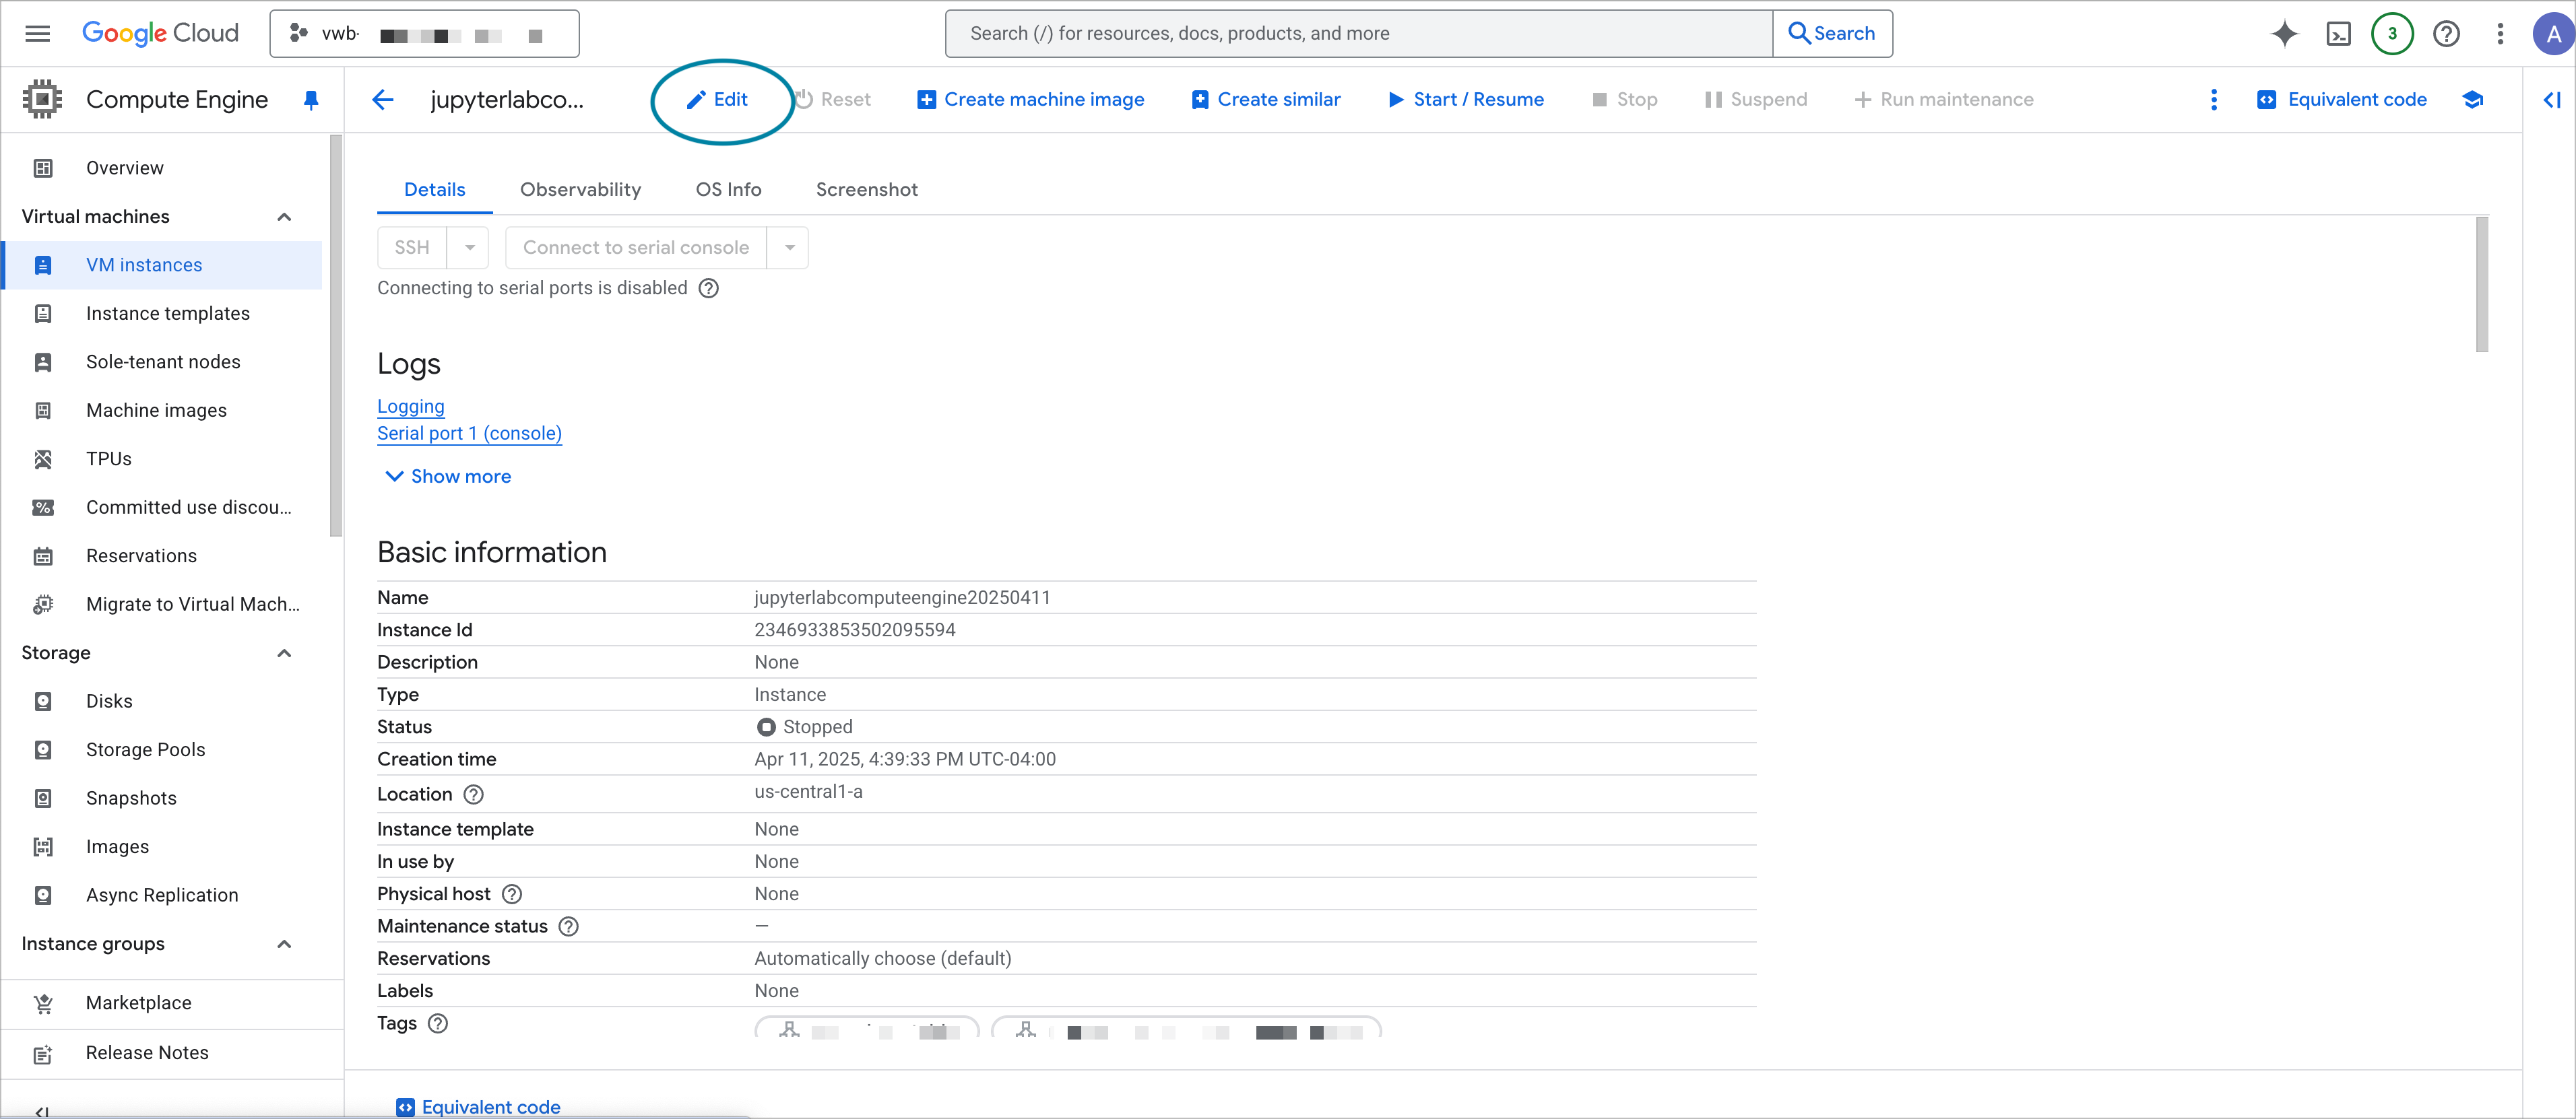Show help tooltip next to Maintenance status
Image resolution: width=2576 pixels, height=1119 pixels.
[569, 926]
